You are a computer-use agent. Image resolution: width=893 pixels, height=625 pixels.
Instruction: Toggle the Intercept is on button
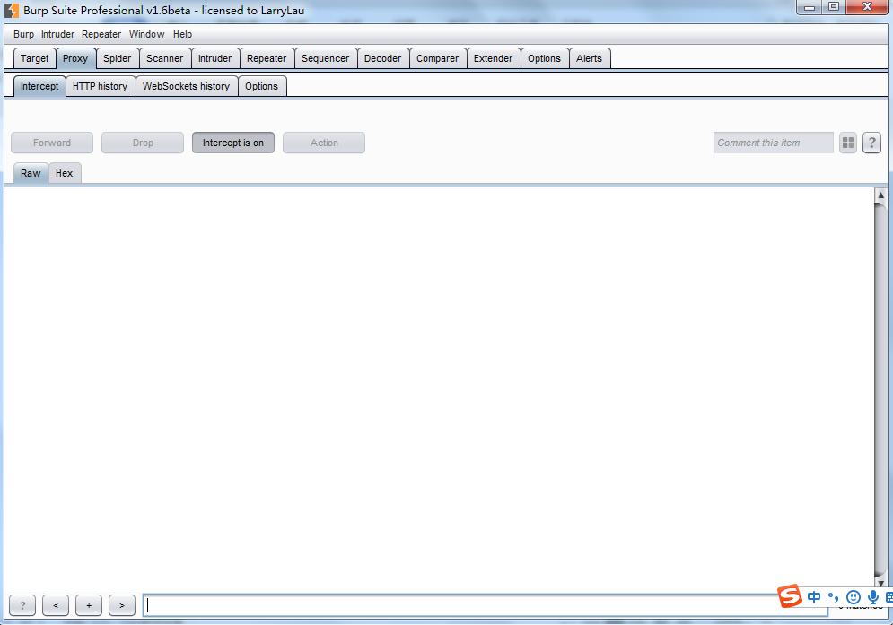click(x=233, y=143)
